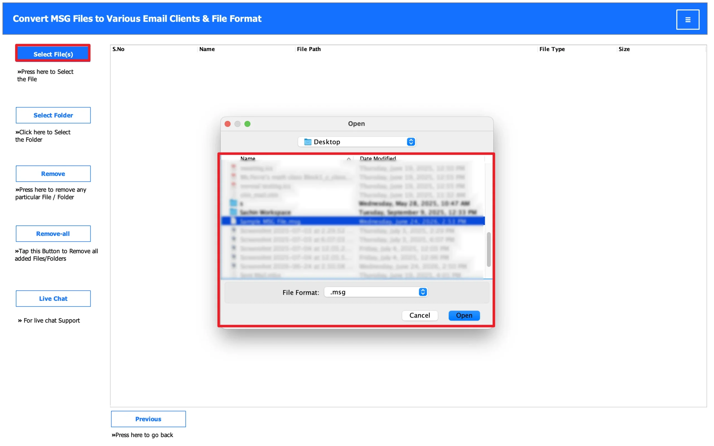The image size is (714, 446).
Task: Go back with the Previous button
Action: pos(148,419)
